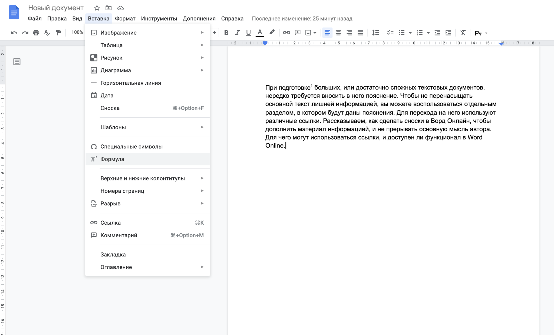Run the spell check icon

coord(47,33)
